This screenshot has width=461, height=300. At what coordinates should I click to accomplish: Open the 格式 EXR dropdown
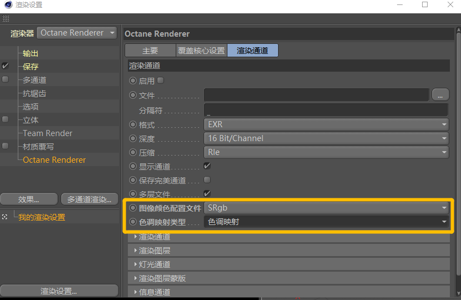pos(326,124)
